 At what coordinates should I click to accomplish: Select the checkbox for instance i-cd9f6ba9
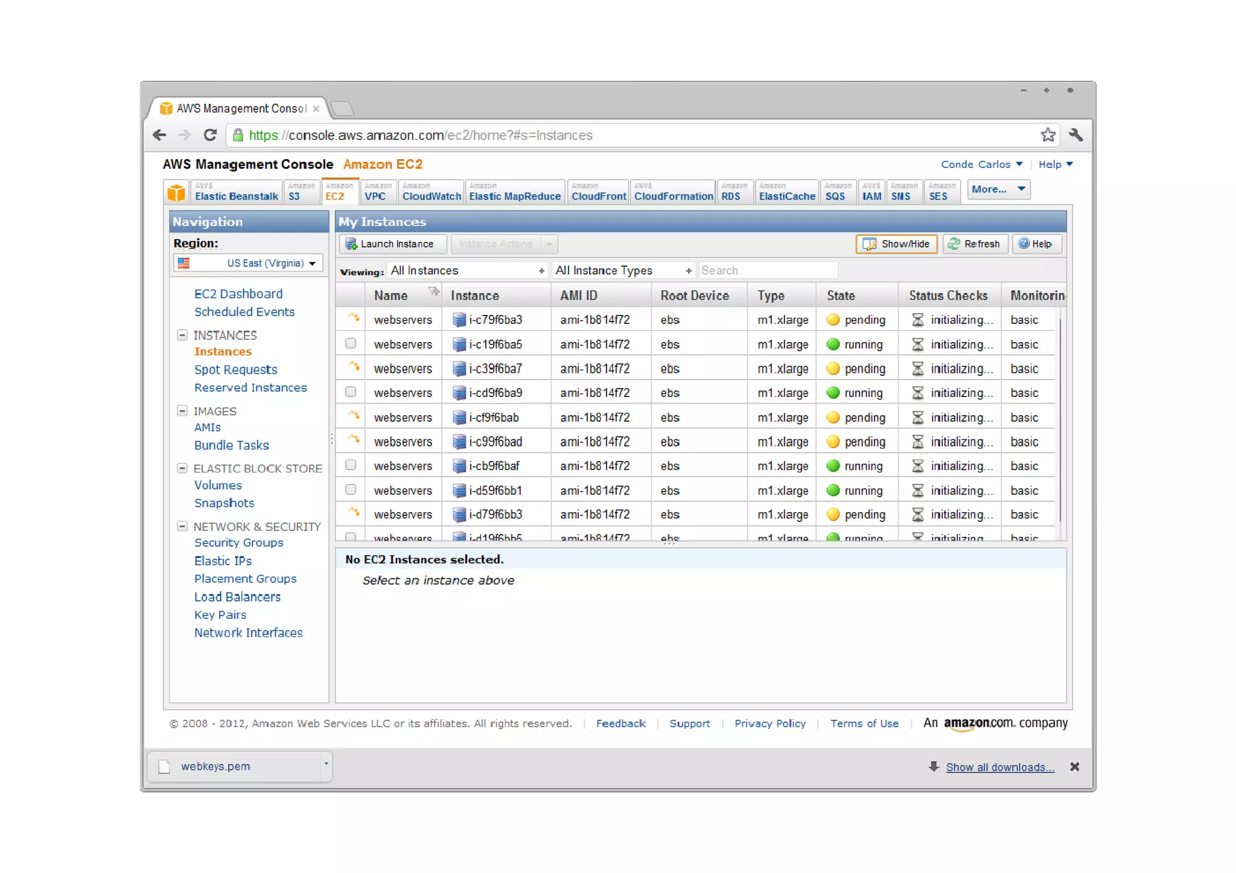point(351,392)
